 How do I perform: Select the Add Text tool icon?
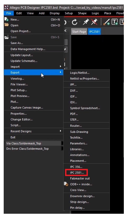pyautogui.click(x=115, y=22)
